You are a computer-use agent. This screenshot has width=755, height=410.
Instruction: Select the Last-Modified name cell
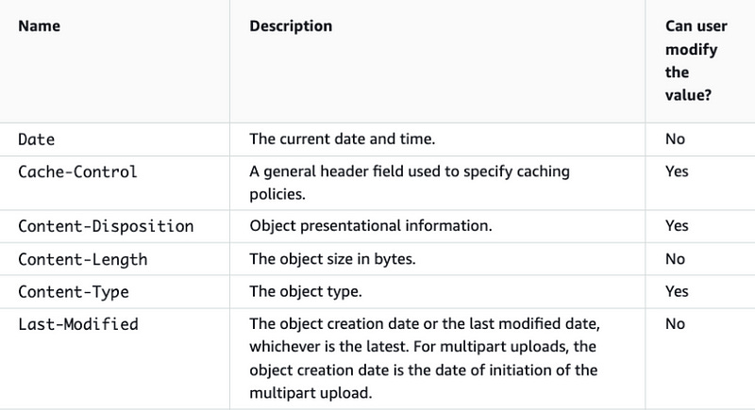[78, 324]
